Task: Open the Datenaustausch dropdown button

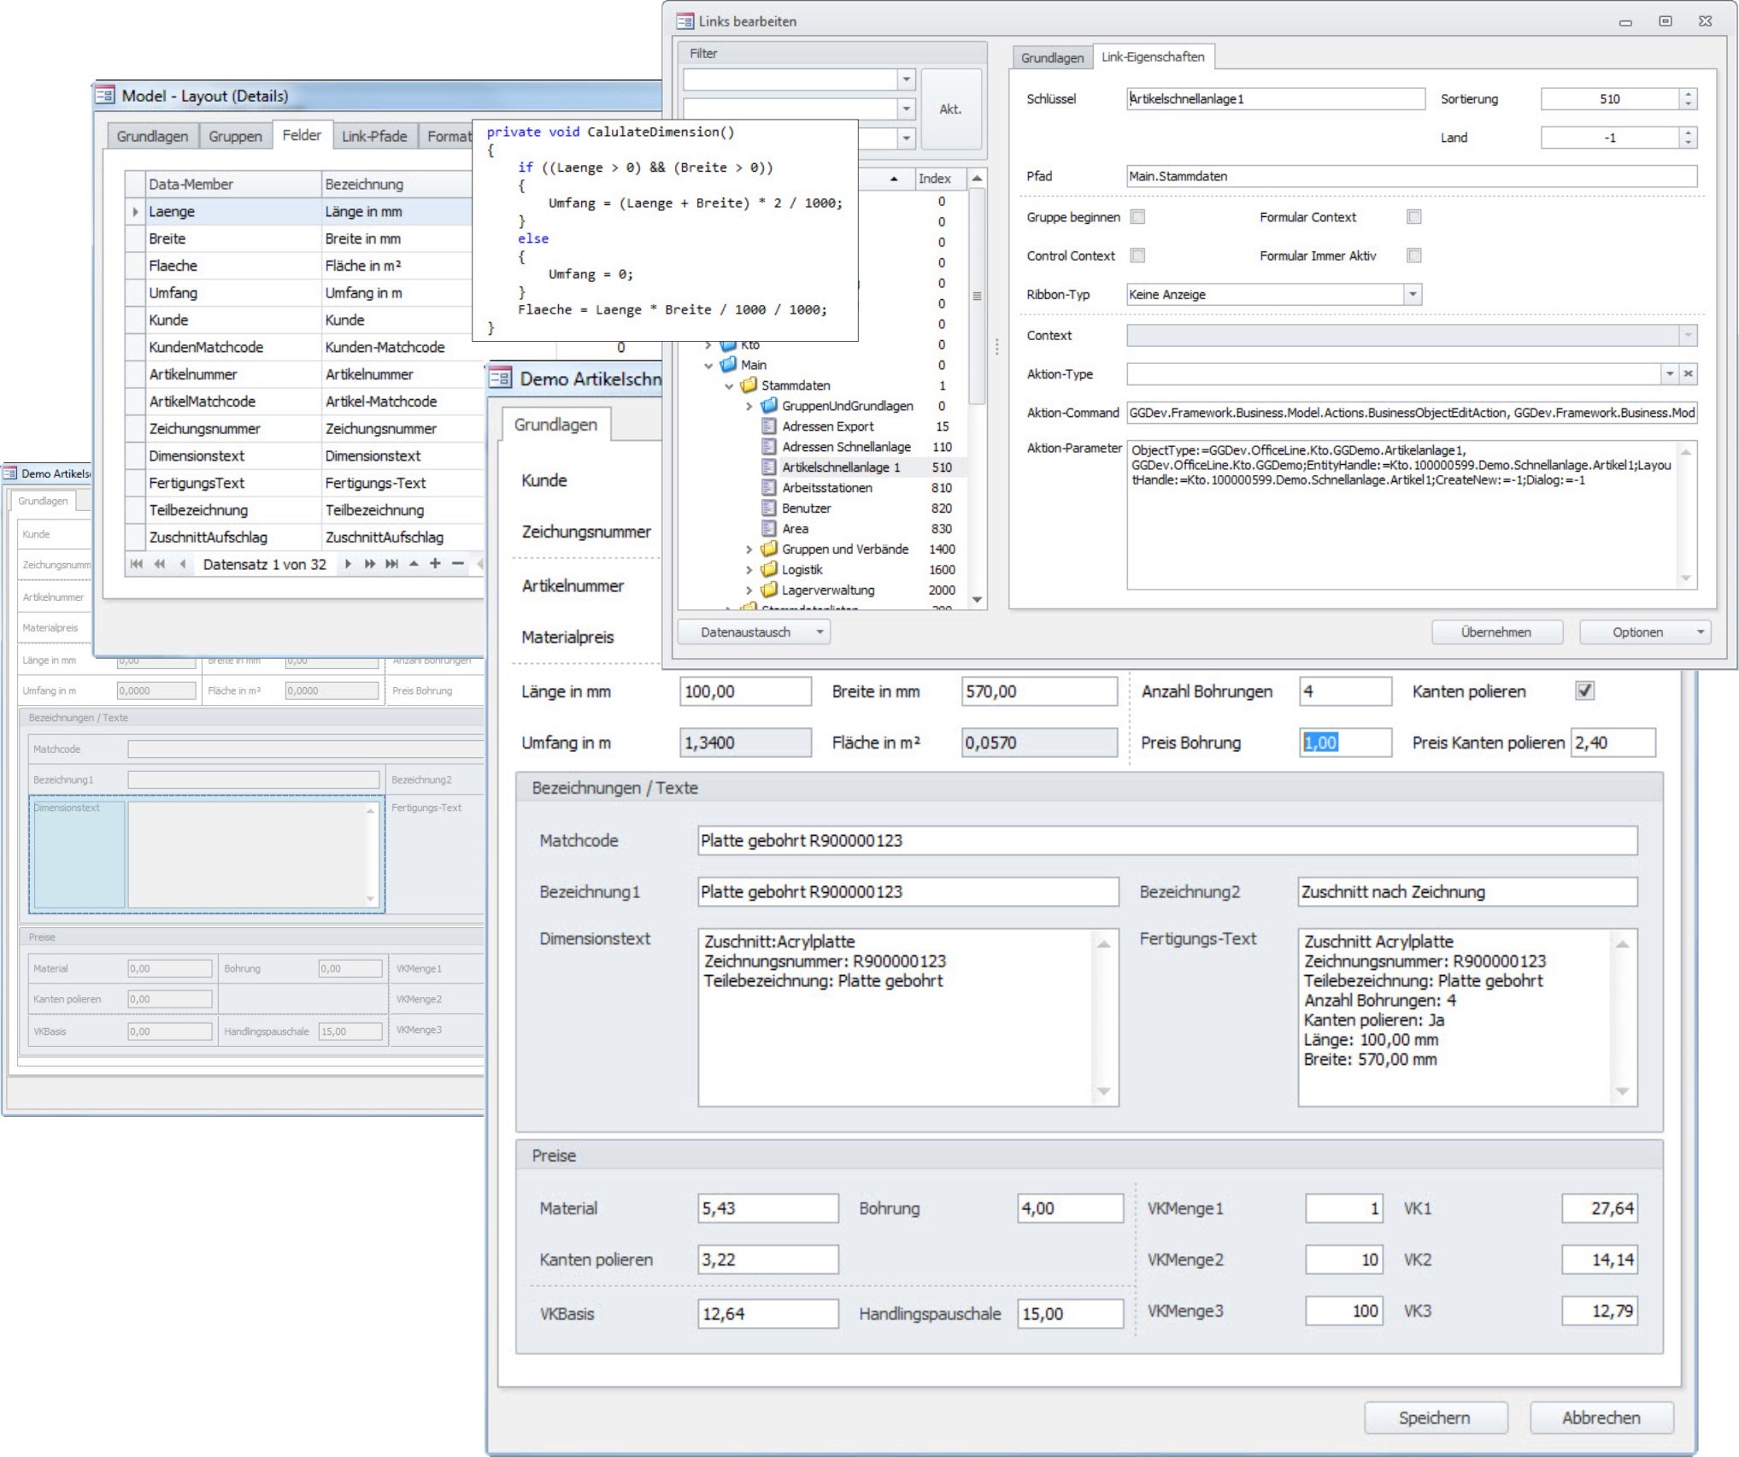Action: click(754, 632)
